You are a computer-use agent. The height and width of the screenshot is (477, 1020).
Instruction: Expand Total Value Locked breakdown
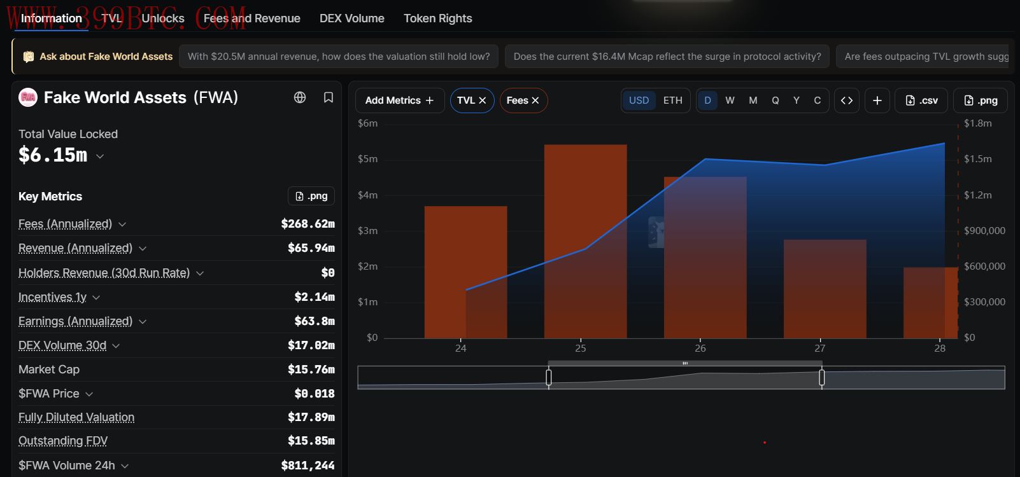point(100,156)
